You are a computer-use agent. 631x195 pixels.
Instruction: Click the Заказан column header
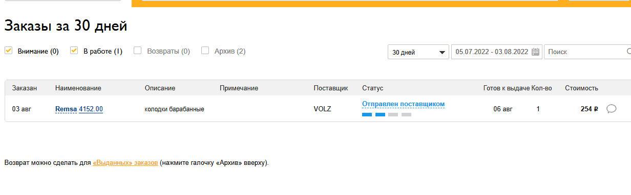[x=25, y=88]
